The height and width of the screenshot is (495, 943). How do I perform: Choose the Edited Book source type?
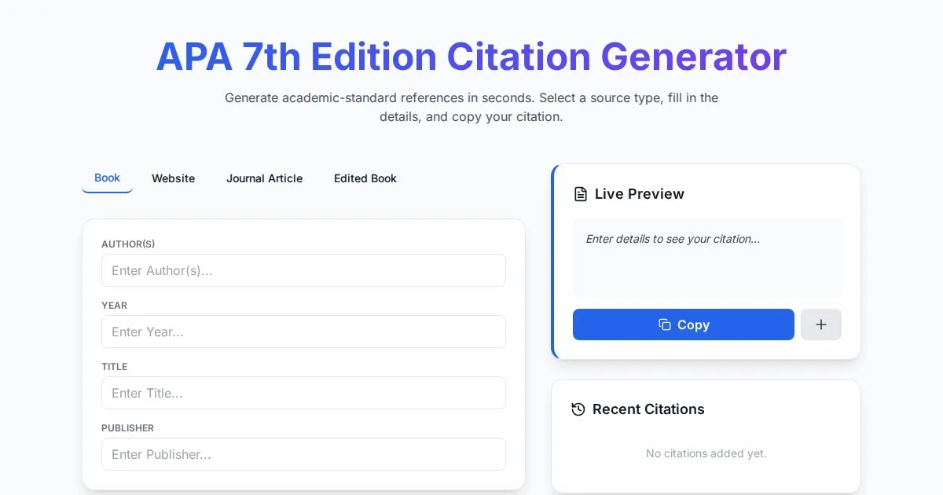point(365,178)
